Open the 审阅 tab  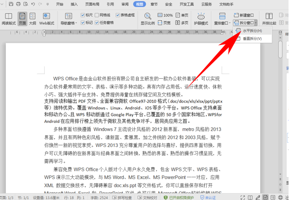coord(125,4)
